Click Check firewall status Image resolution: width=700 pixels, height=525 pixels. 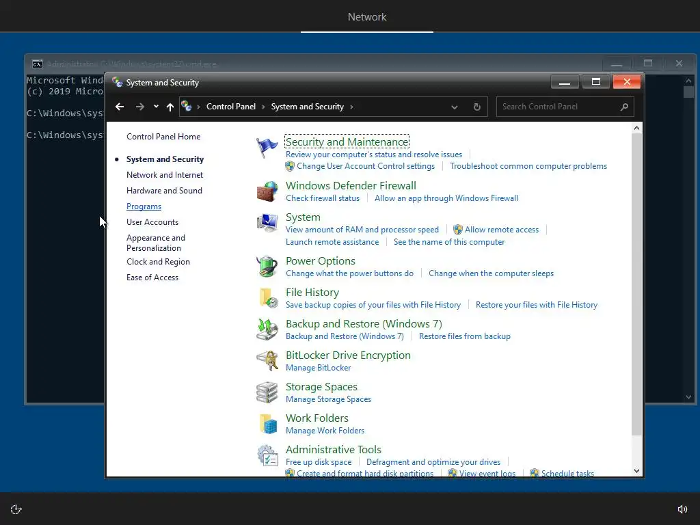click(323, 198)
